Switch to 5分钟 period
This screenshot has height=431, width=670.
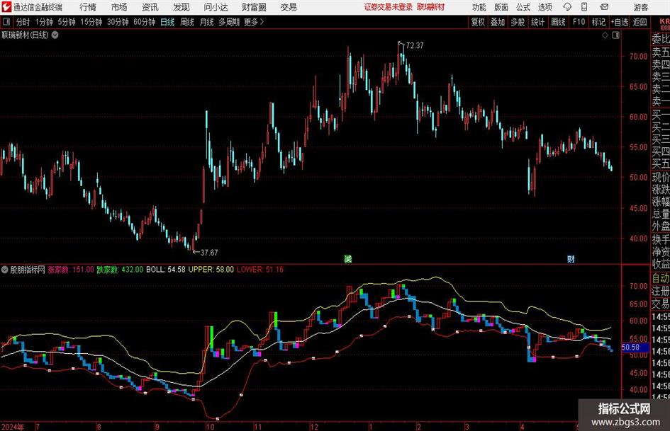tap(67, 22)
